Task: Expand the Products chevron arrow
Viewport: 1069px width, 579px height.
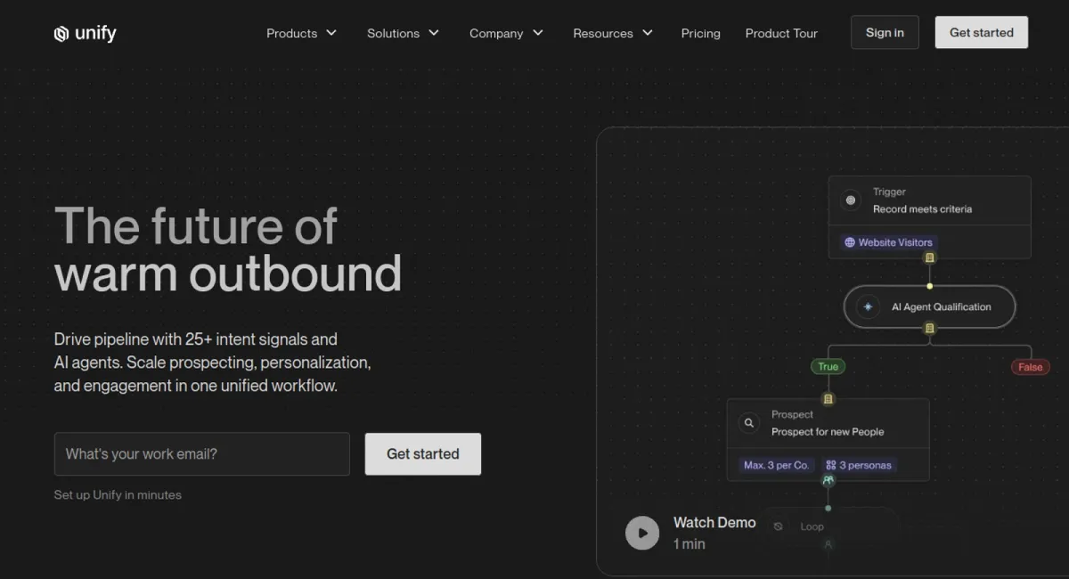Action: [x=331, y=33]
